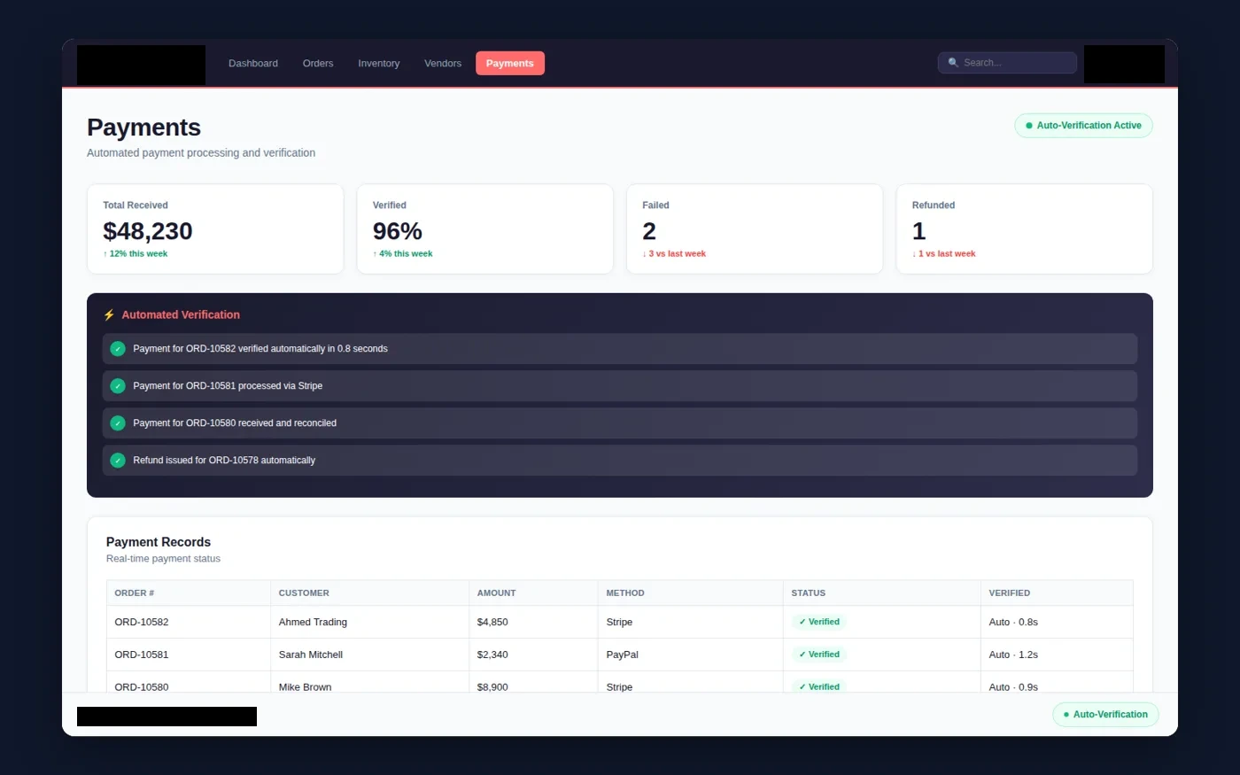Click the Verified badge for ORD-10581

819,655
